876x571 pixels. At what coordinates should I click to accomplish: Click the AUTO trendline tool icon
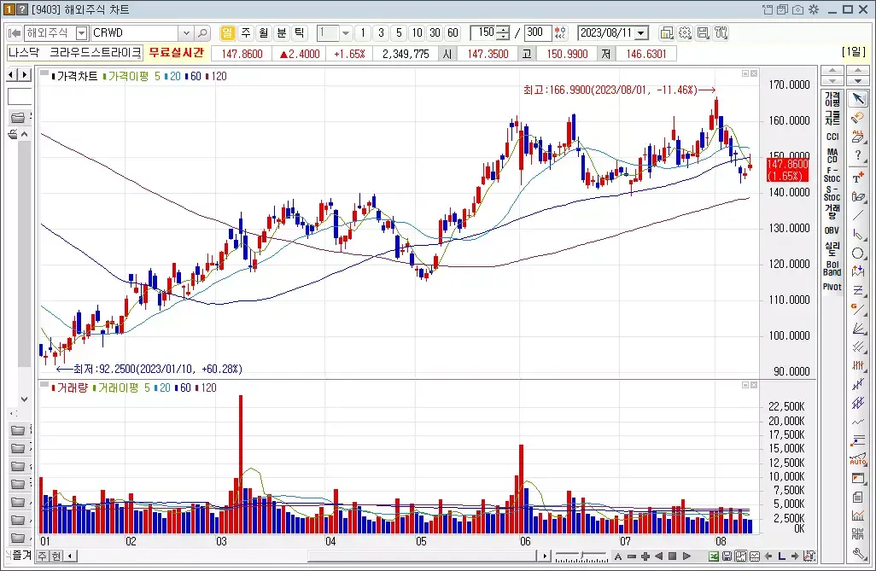tap(857, 459)
